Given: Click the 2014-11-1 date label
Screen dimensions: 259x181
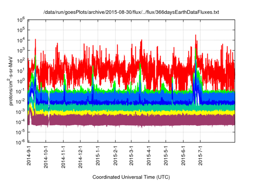Looking at the screenshot, I should point(63,157).
